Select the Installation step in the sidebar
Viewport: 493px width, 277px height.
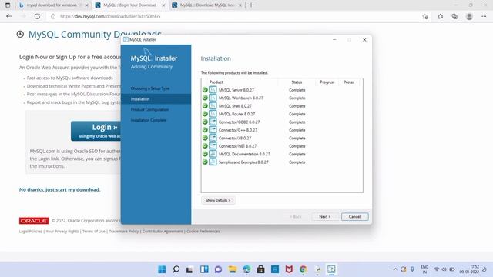point(156,99)
